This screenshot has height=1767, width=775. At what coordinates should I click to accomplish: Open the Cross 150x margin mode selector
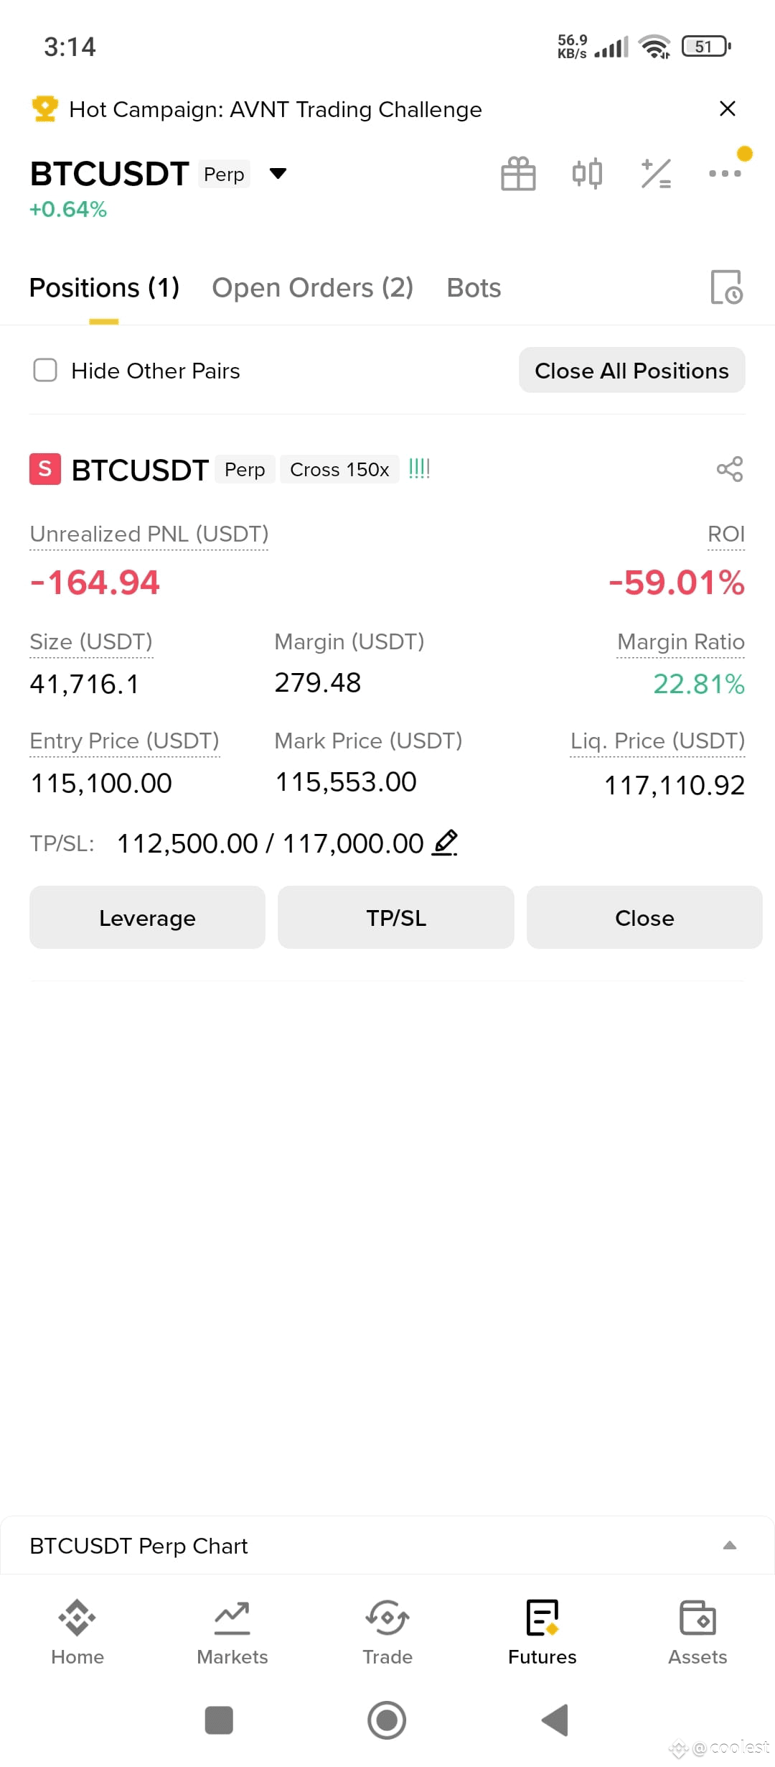[339, 469]
